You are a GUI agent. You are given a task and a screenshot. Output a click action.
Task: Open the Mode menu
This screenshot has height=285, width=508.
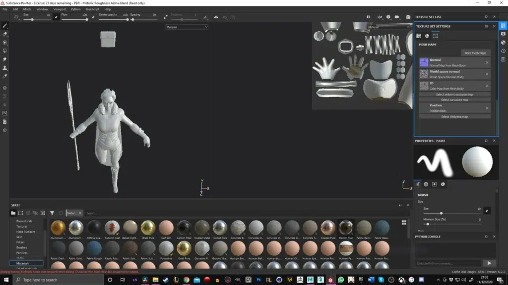[27, 9]
